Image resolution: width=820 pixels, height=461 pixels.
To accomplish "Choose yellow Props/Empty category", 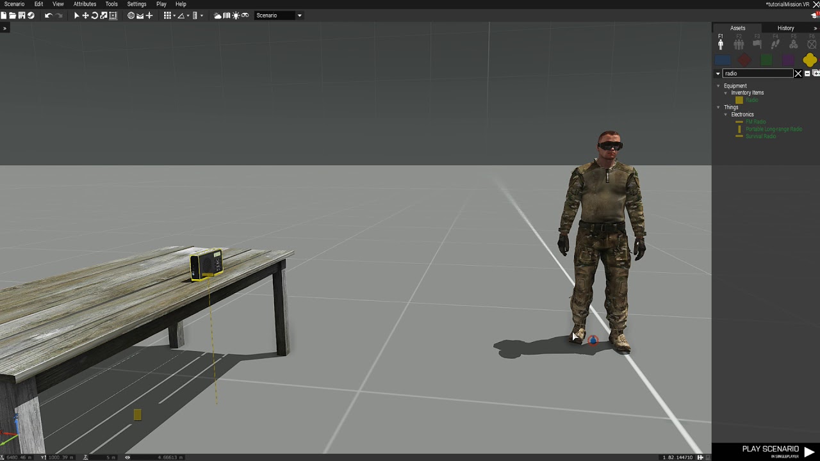I will point(810,60).
